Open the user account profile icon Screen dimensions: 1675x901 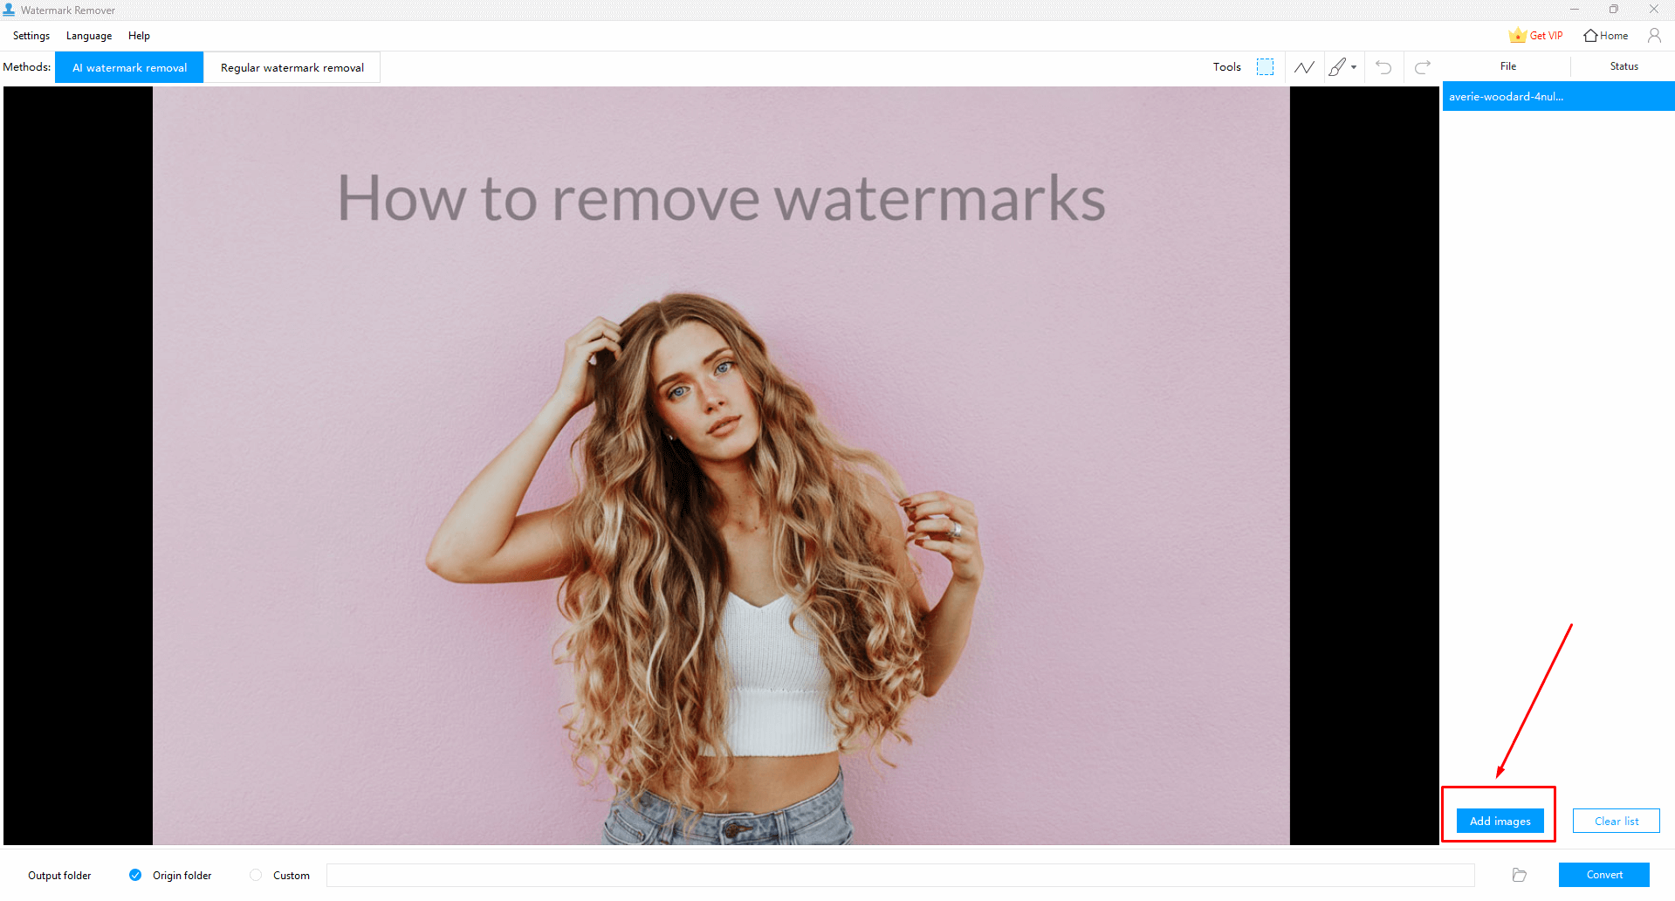pos(1654,36)
